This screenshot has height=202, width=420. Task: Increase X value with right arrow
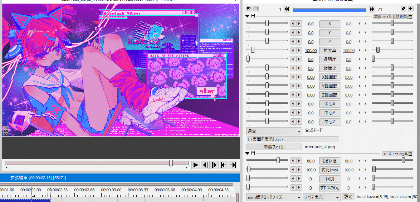point(299,24)
